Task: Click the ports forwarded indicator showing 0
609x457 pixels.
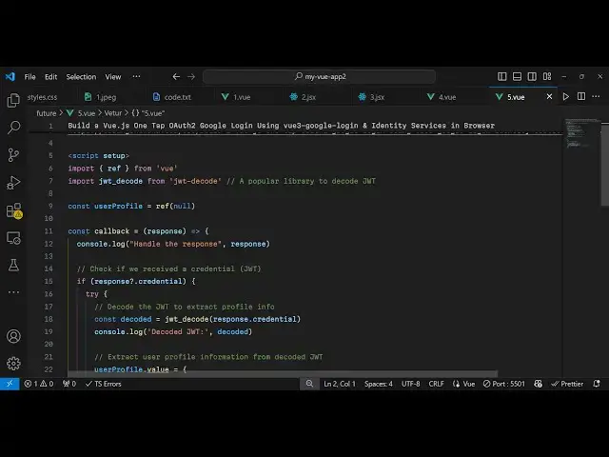Action: click(69, 384)
